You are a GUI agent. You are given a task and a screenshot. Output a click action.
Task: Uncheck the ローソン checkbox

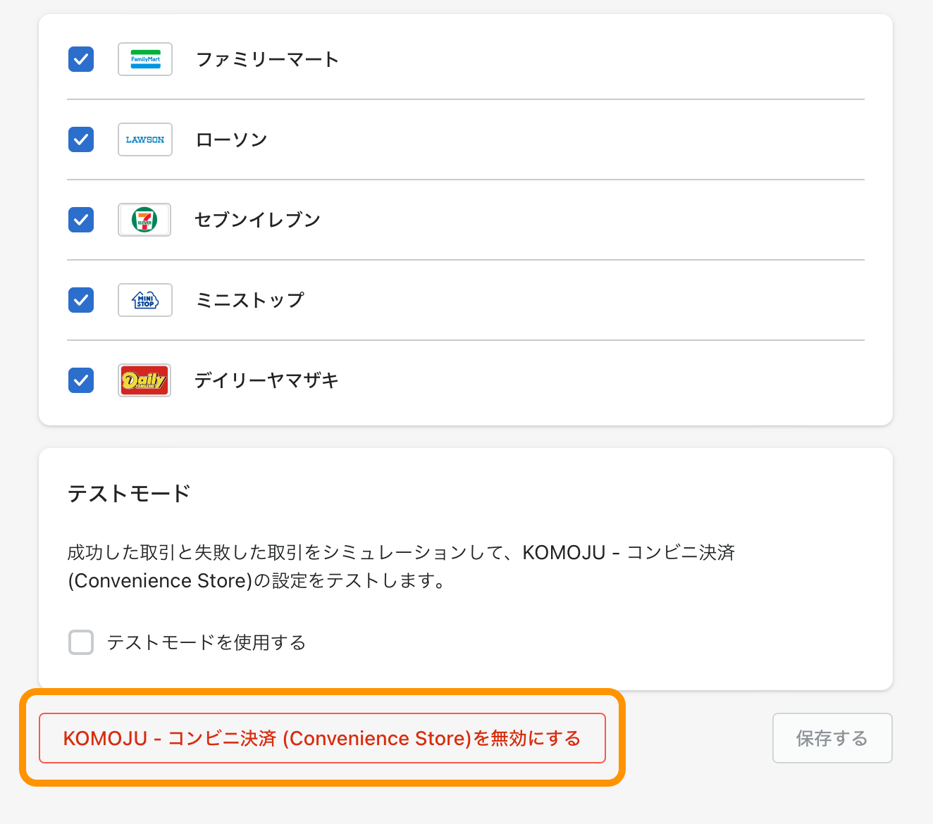point(81,139)
